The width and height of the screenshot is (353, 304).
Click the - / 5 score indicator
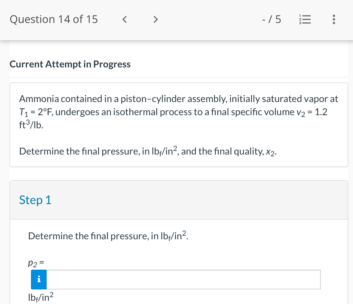pyautogui.click(x=271, y=20)
